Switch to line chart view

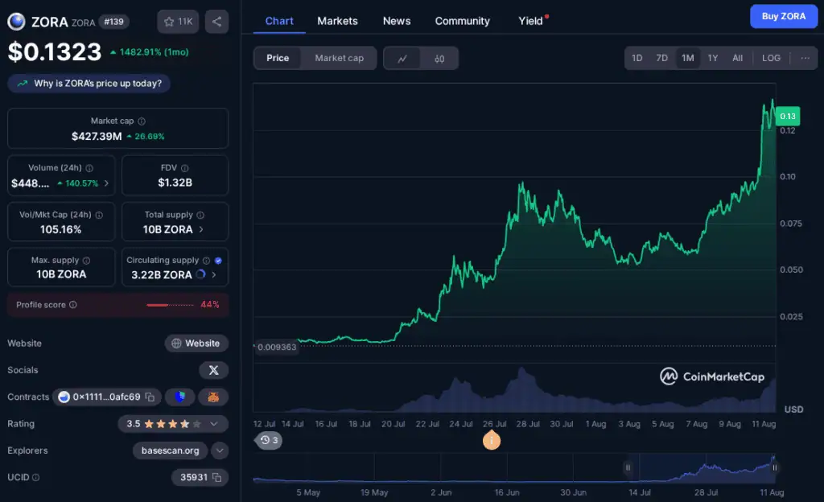pyautogui.click(x=402, y=58)
